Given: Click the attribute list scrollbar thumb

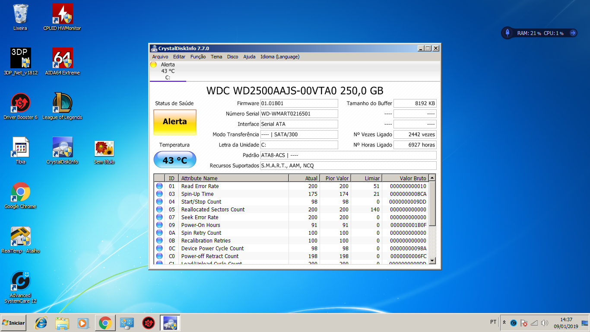Looking at the screenshot, I should click(432, 203).
